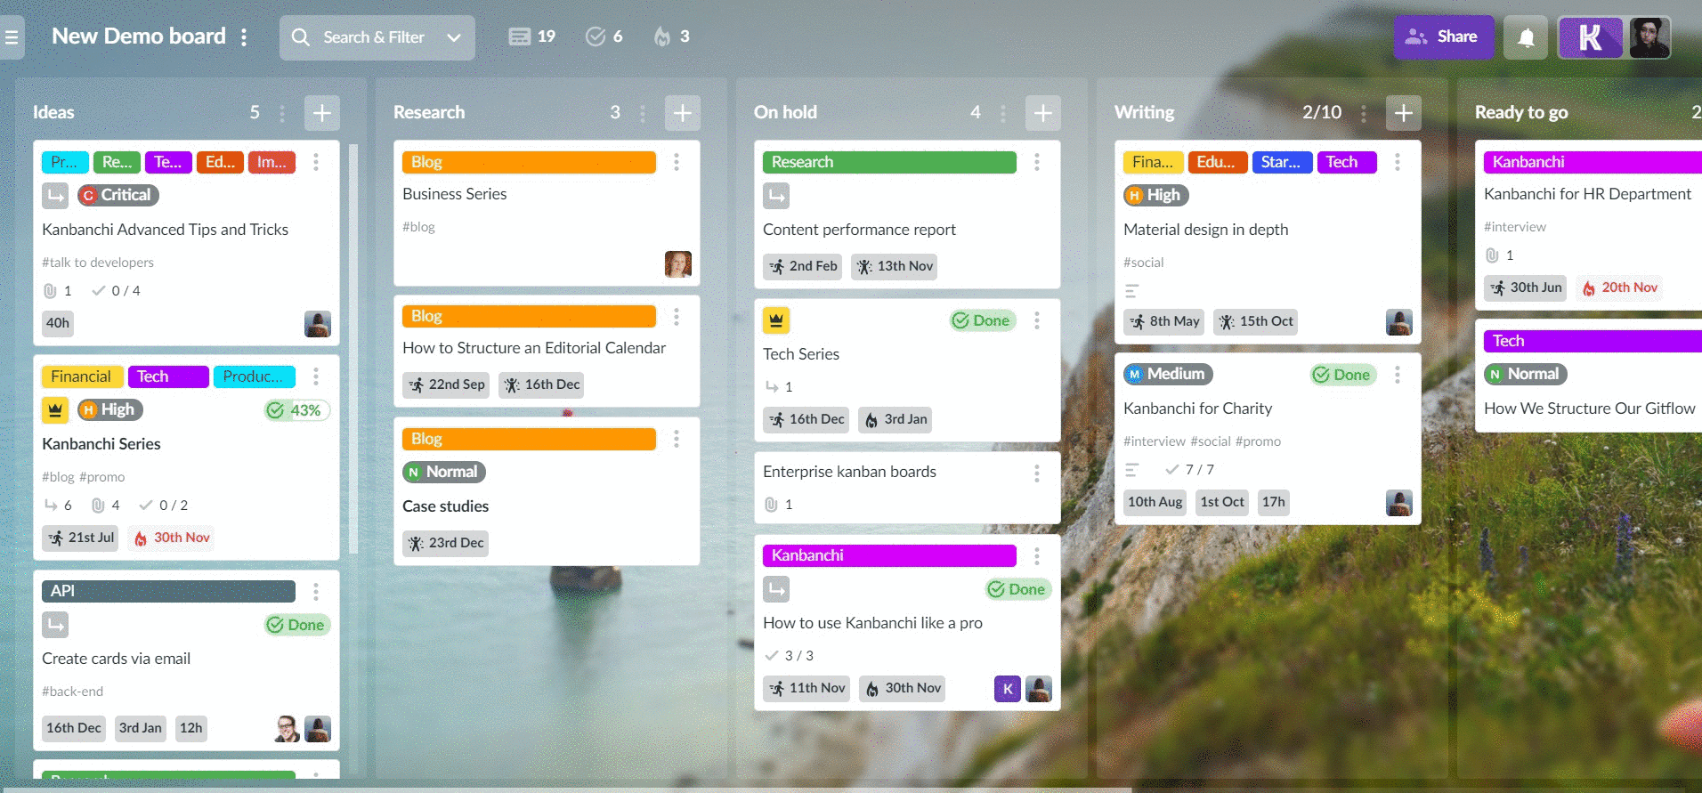Show the 3 overdue cards flame counter
Viewport: 1702px width, 793px height.
point(672,36)
